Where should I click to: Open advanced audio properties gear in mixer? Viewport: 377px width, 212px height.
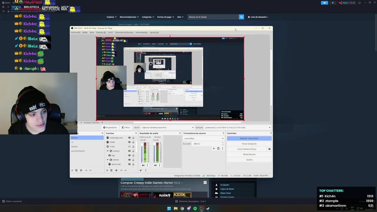pyautogui.click(x=141, y=170)
